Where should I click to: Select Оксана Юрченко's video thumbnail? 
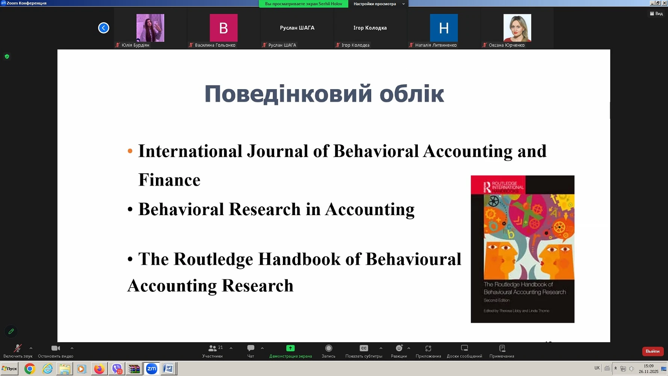(517, 28)
